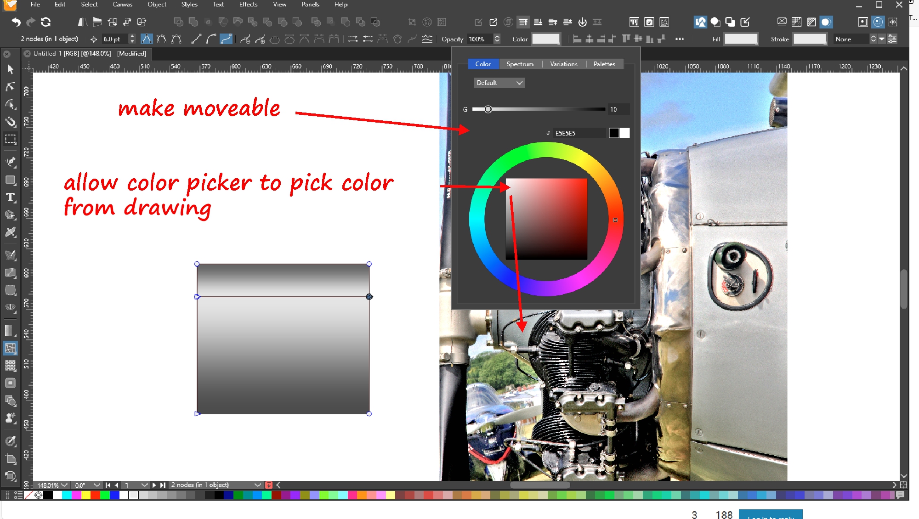The width and height of the screenshot is (919, 519).
Task: Switch to the Variations tab
Action: [x=563, y=64]
